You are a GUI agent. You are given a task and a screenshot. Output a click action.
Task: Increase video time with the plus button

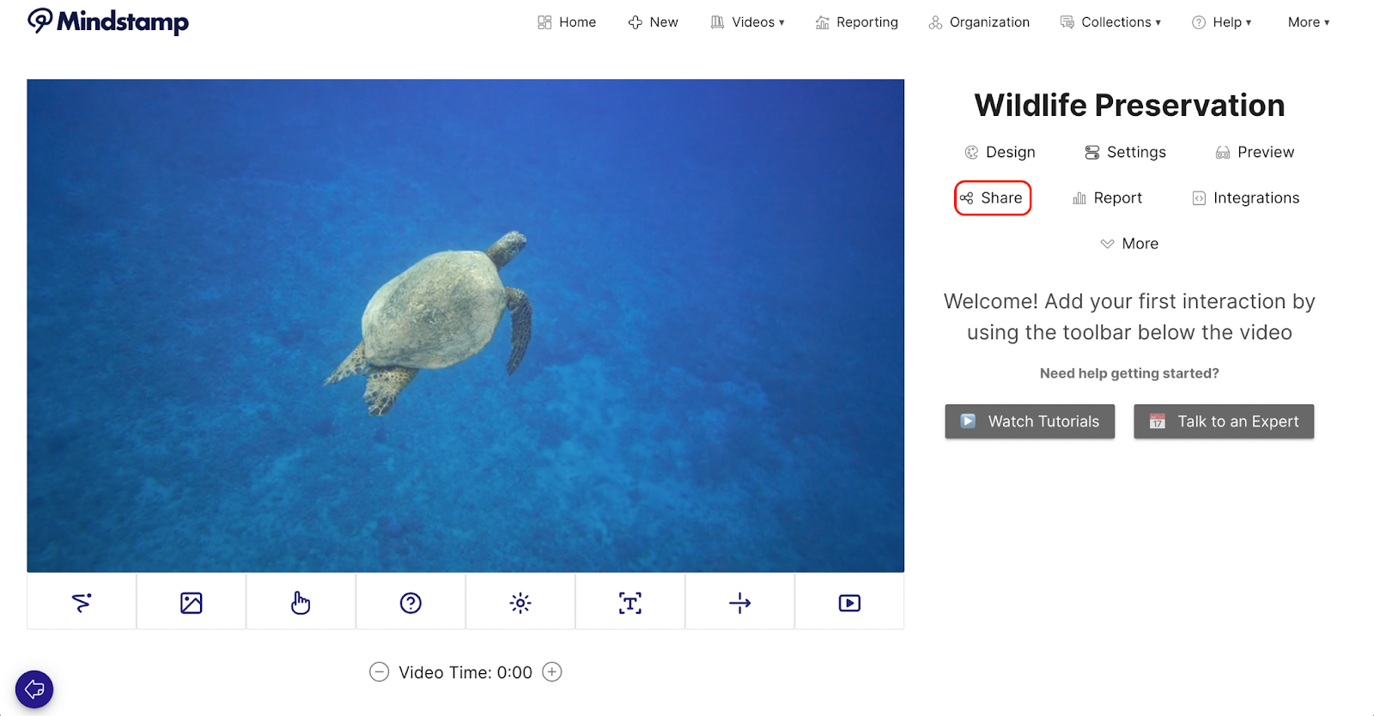click(x=552, y=672)
